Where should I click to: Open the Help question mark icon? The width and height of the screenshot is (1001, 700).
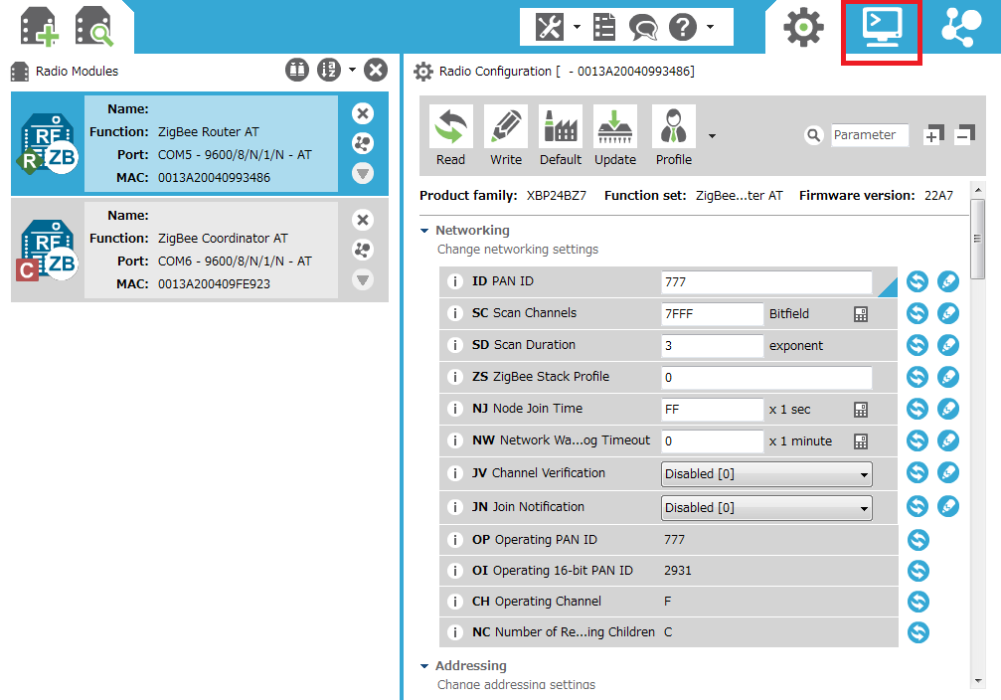click(683, 28)
